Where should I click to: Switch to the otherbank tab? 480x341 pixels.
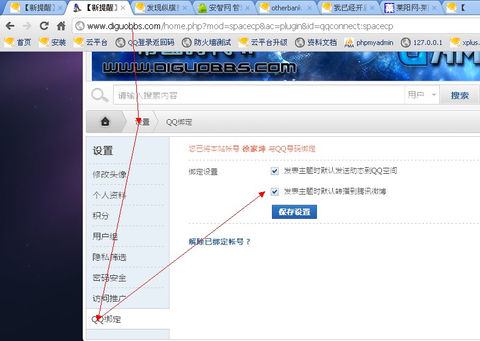click(286, 8)
